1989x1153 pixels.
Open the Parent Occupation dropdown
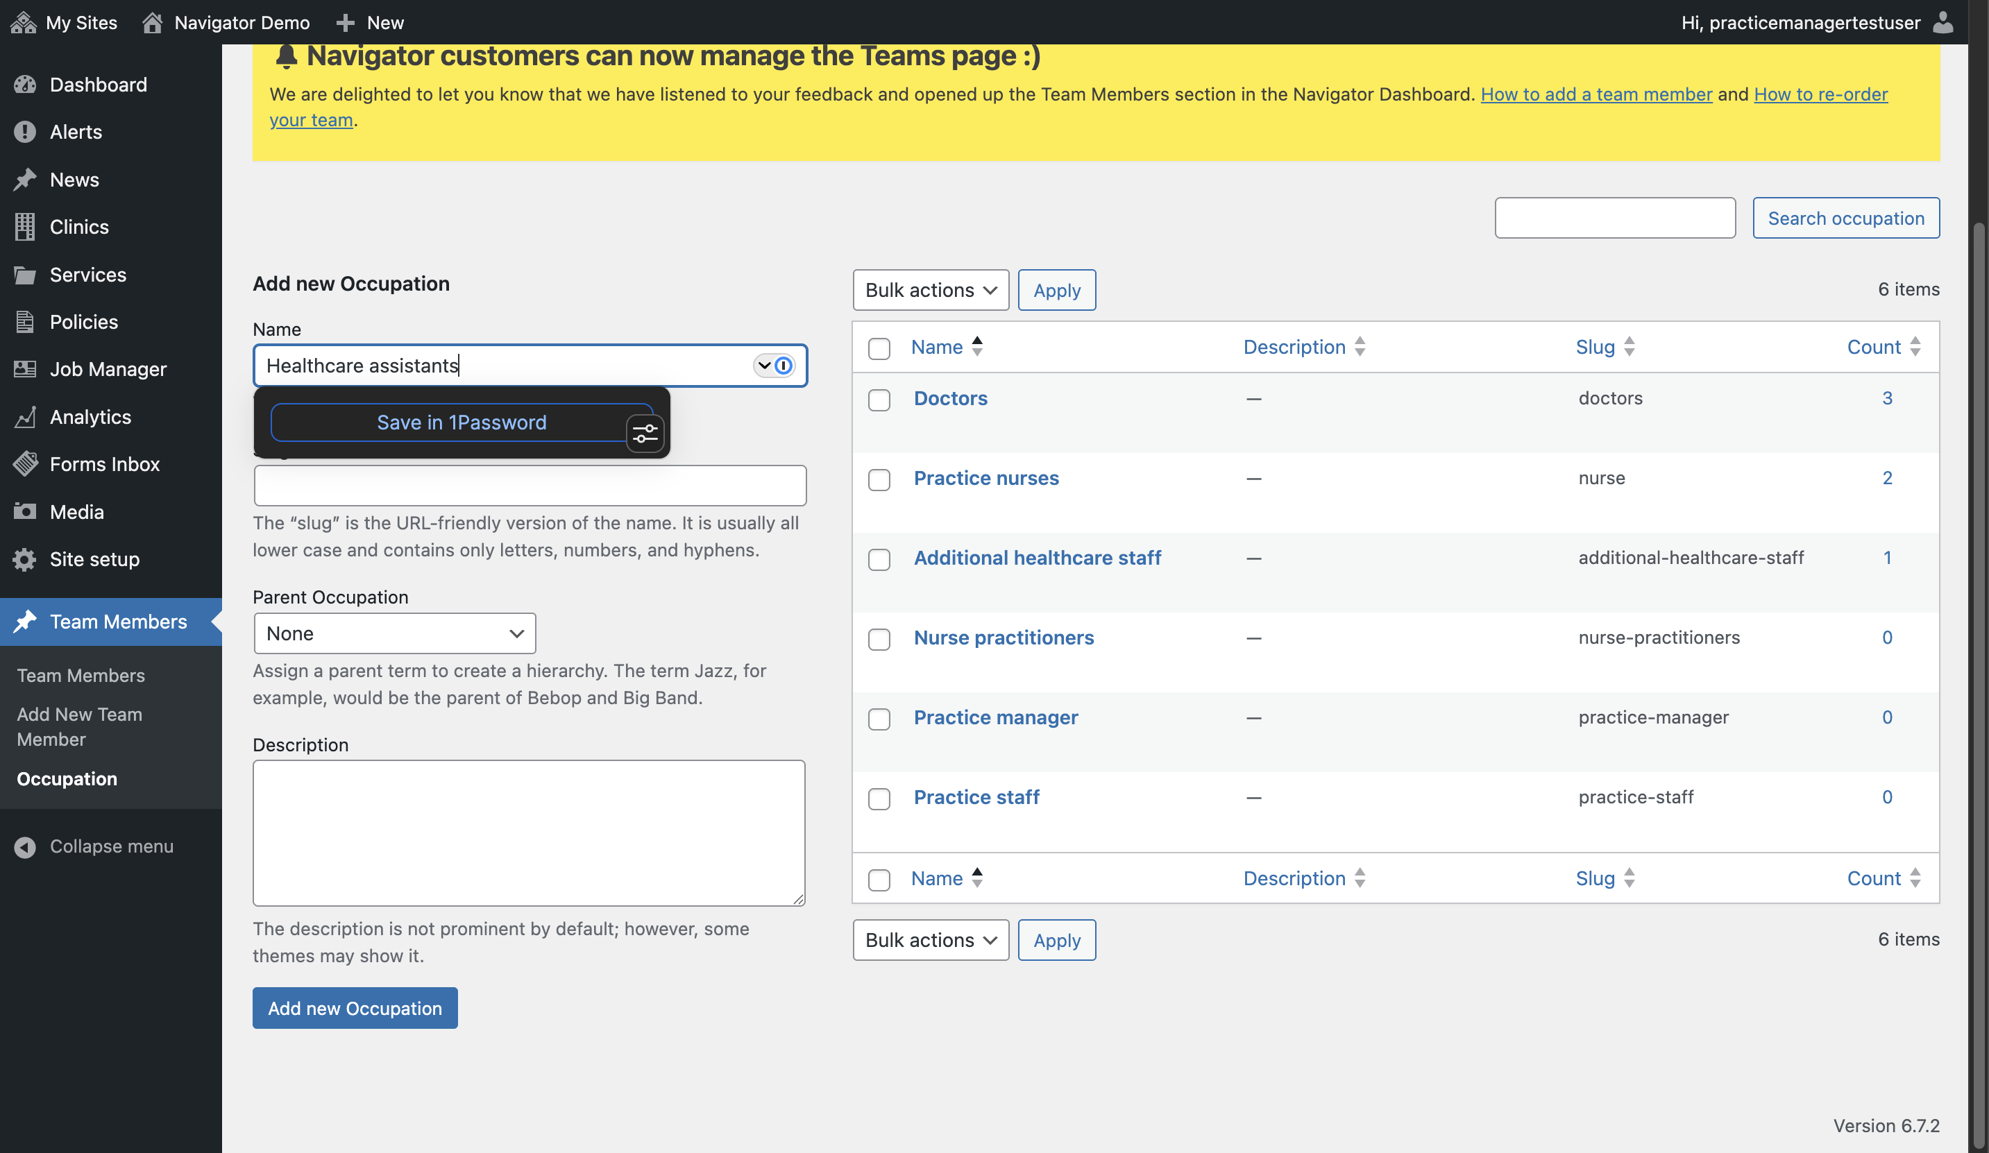[395, 633]
